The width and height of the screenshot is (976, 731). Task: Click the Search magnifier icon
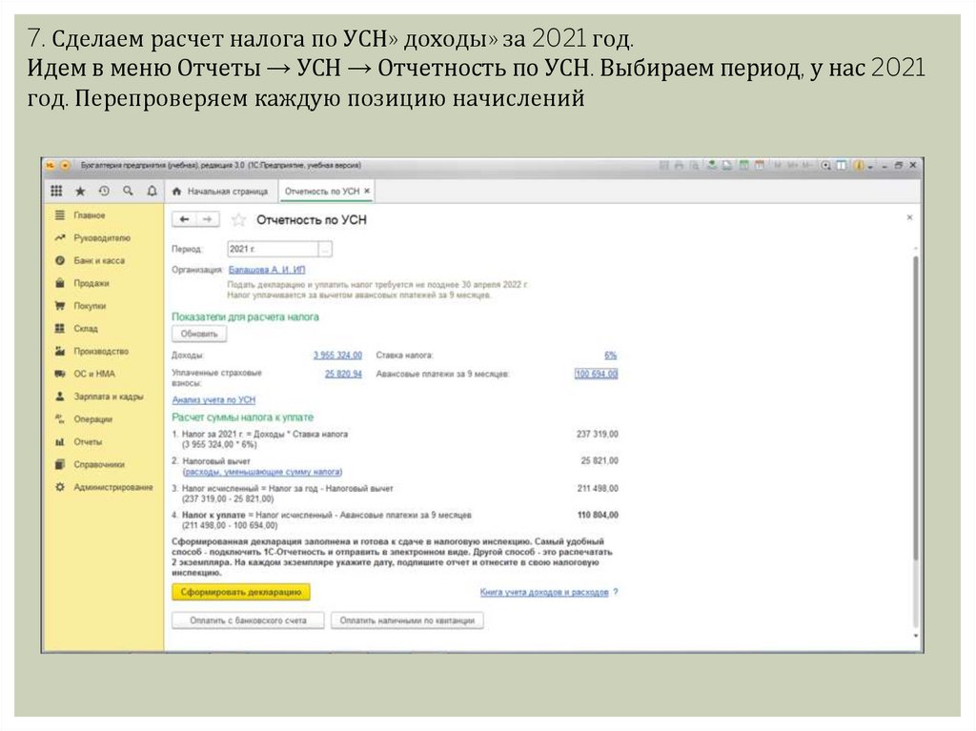click(x=128, y=191)
